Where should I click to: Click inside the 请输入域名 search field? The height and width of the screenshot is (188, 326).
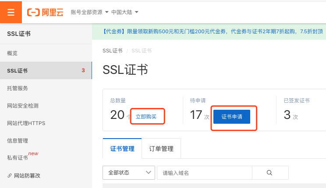tap(204, 173)
